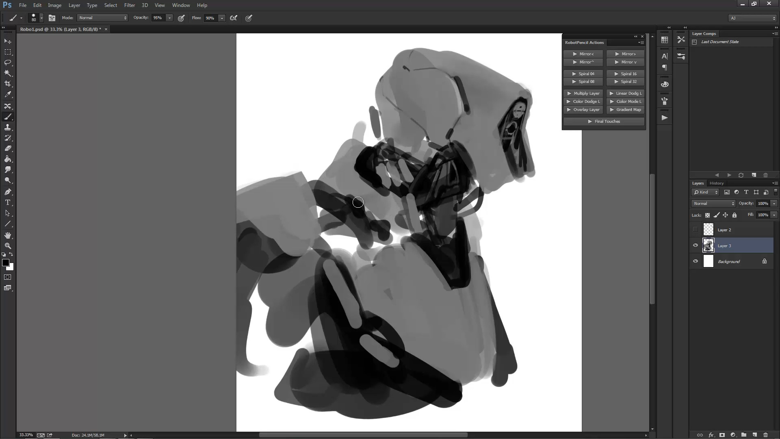Image resolution: width=780 pixels, height=439 pixels.
Task: Click the foreground color swatch
Action: [6, 263]
